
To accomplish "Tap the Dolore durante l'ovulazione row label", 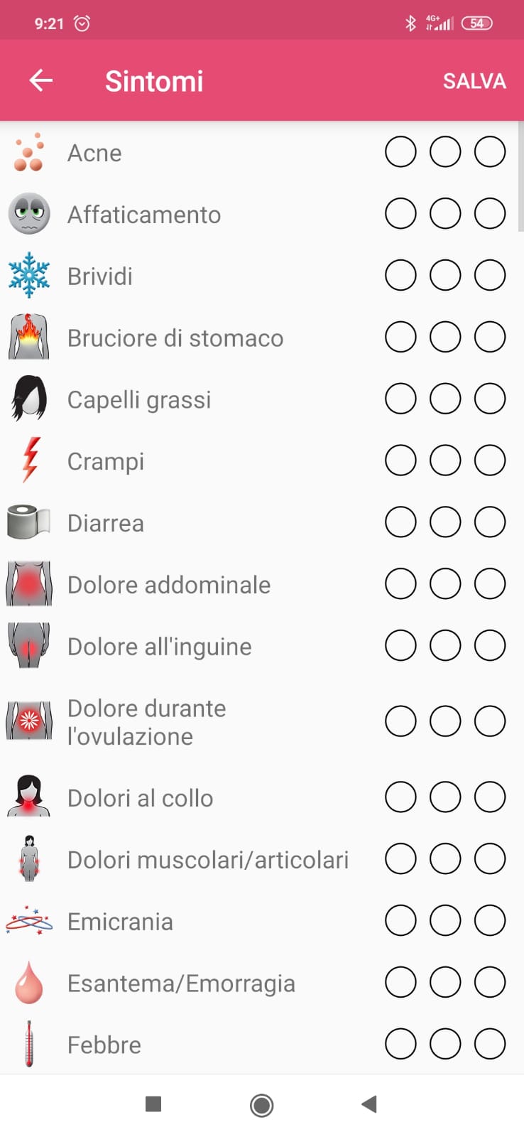I will tap(147, 722).
